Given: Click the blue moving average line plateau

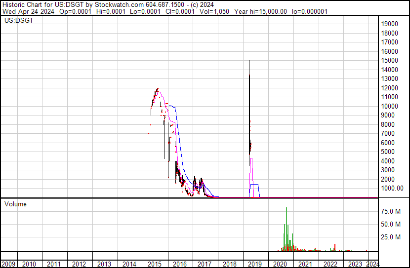Looking at the screenshot, I should (254, 185).
